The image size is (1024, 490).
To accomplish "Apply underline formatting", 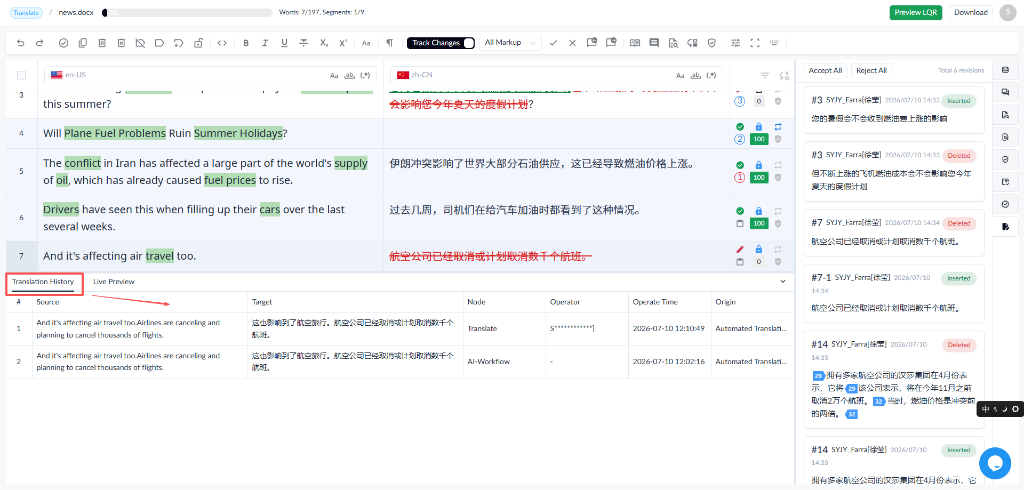I will pyautogui.click(x=284, y=43).
